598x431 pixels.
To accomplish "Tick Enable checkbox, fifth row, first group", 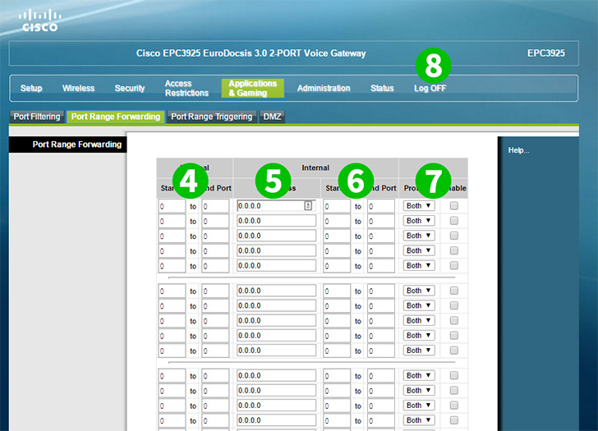I will 453,266.
